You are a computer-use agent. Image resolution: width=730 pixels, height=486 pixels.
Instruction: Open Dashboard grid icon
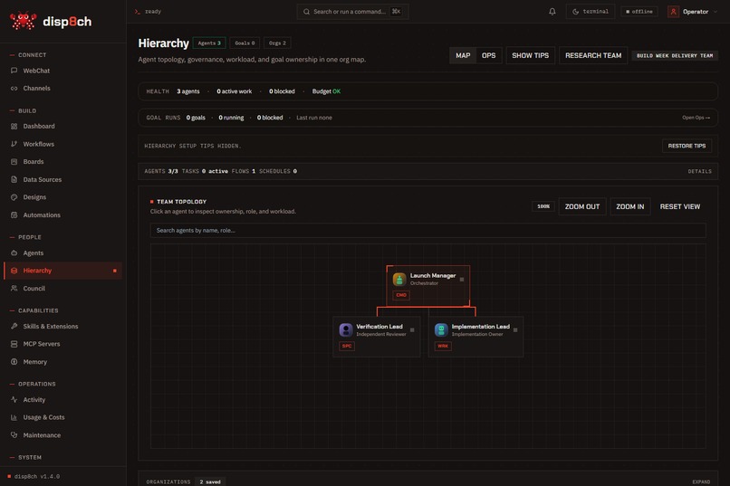pos(14,126)
